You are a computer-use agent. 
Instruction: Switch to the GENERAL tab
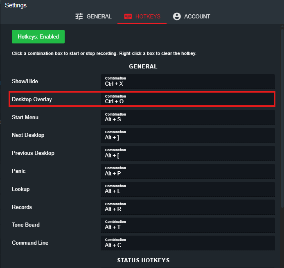[99, 16]
